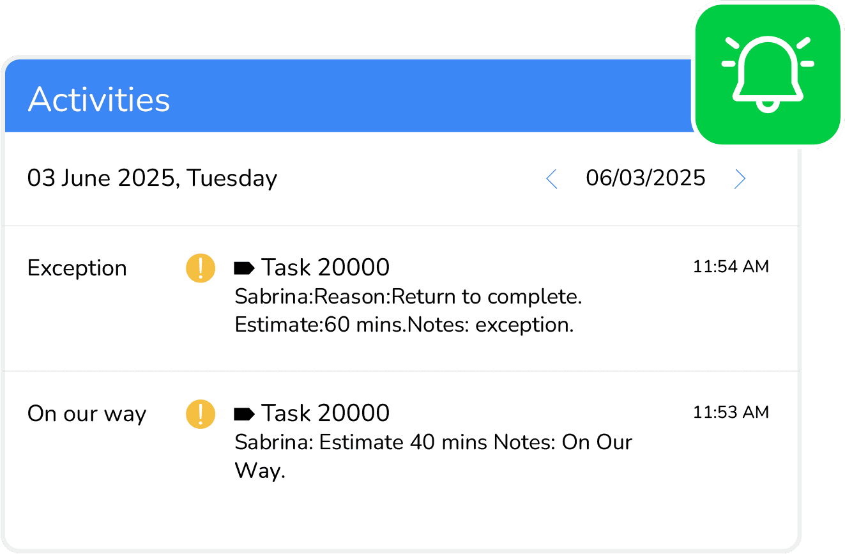845x554 pixels.
Task: Click the task flag icon on On our way entry
Action: coord(243,412)
